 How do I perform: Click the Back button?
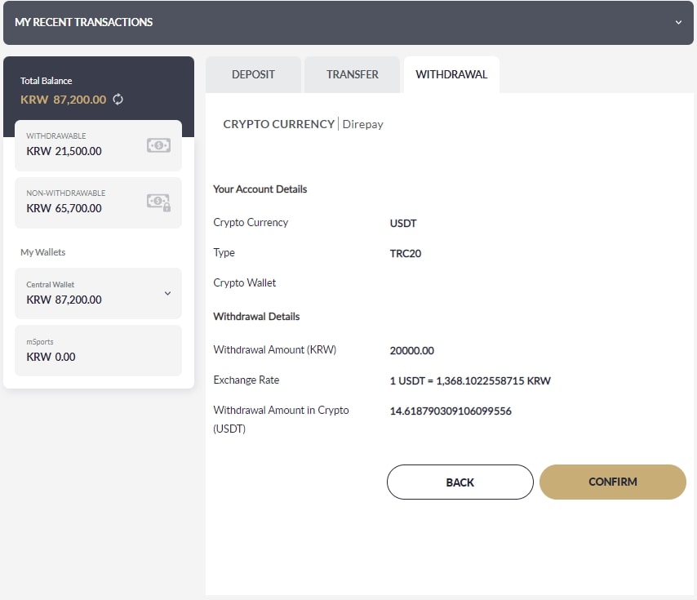pyautogui.click(x=459, y=482)
